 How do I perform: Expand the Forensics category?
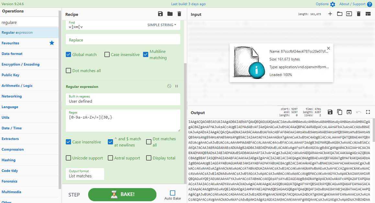(29, 181)
